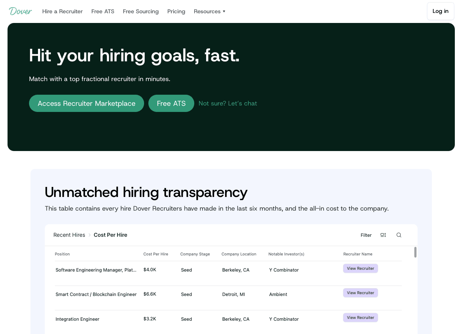The width and height of the screenshot is (462, 334).
Task: Open the search icon in table toolbar
Action: pos(399,235)
